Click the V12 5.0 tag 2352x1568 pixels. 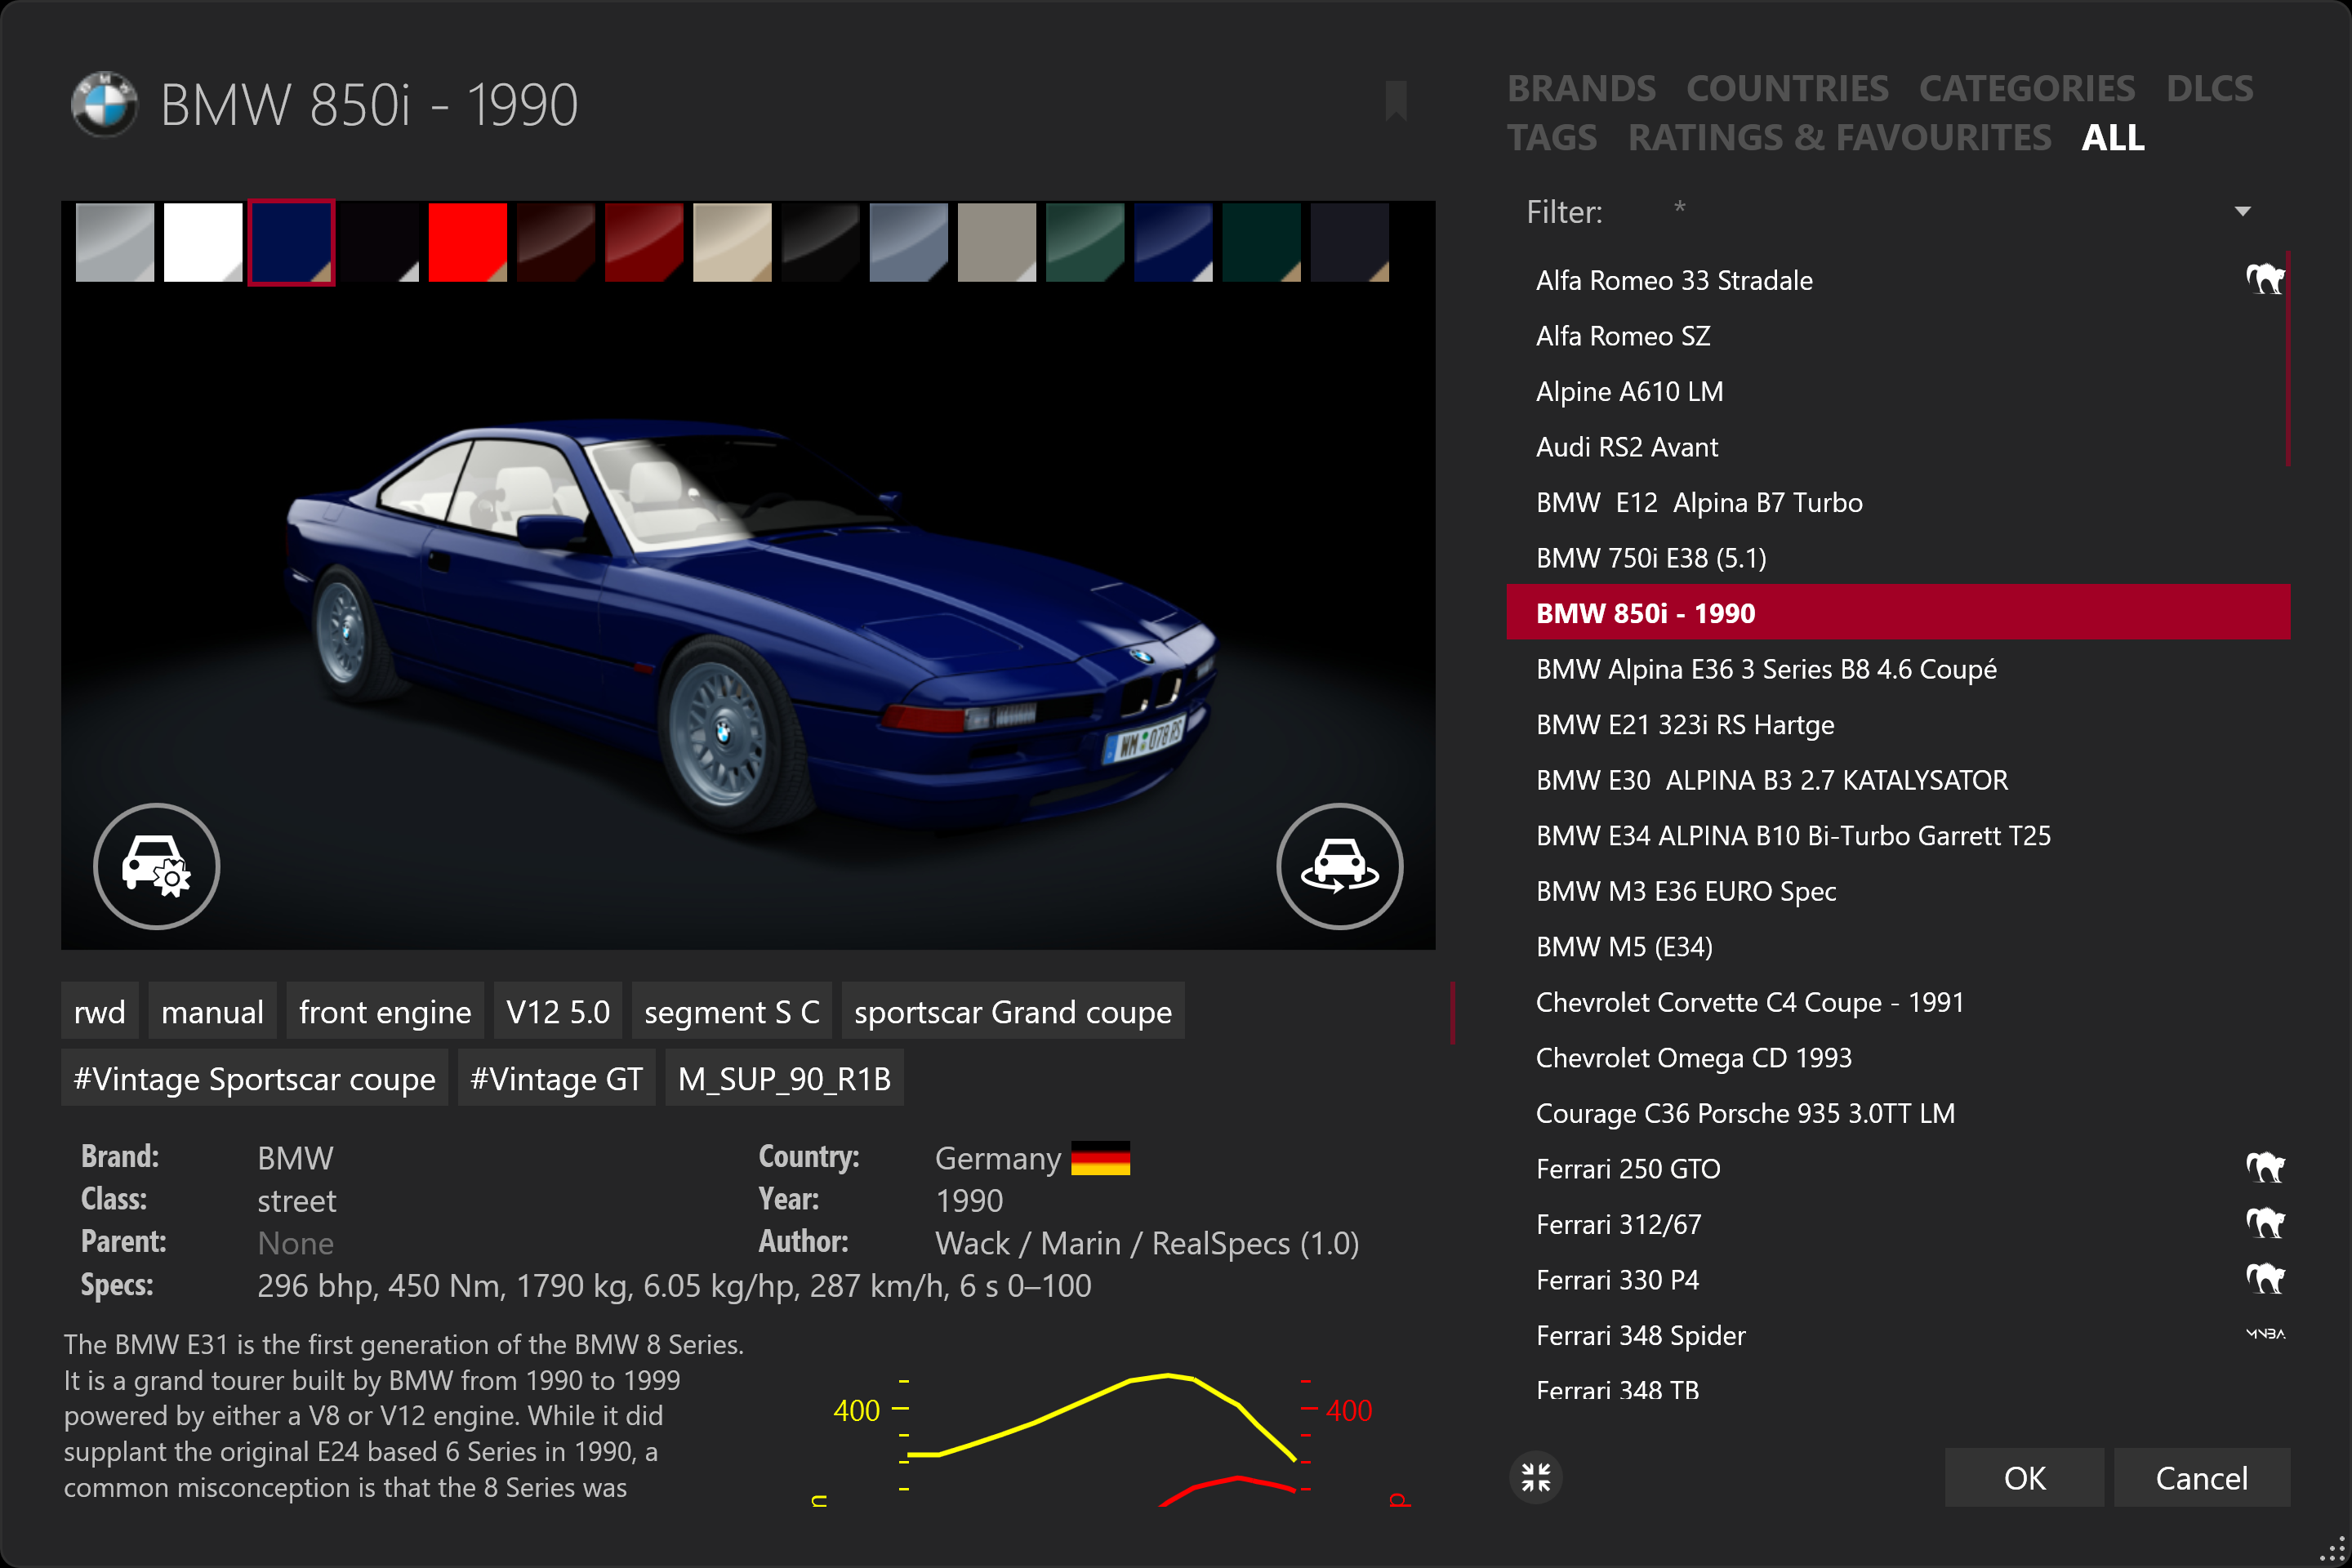[x=558, y=1011]
